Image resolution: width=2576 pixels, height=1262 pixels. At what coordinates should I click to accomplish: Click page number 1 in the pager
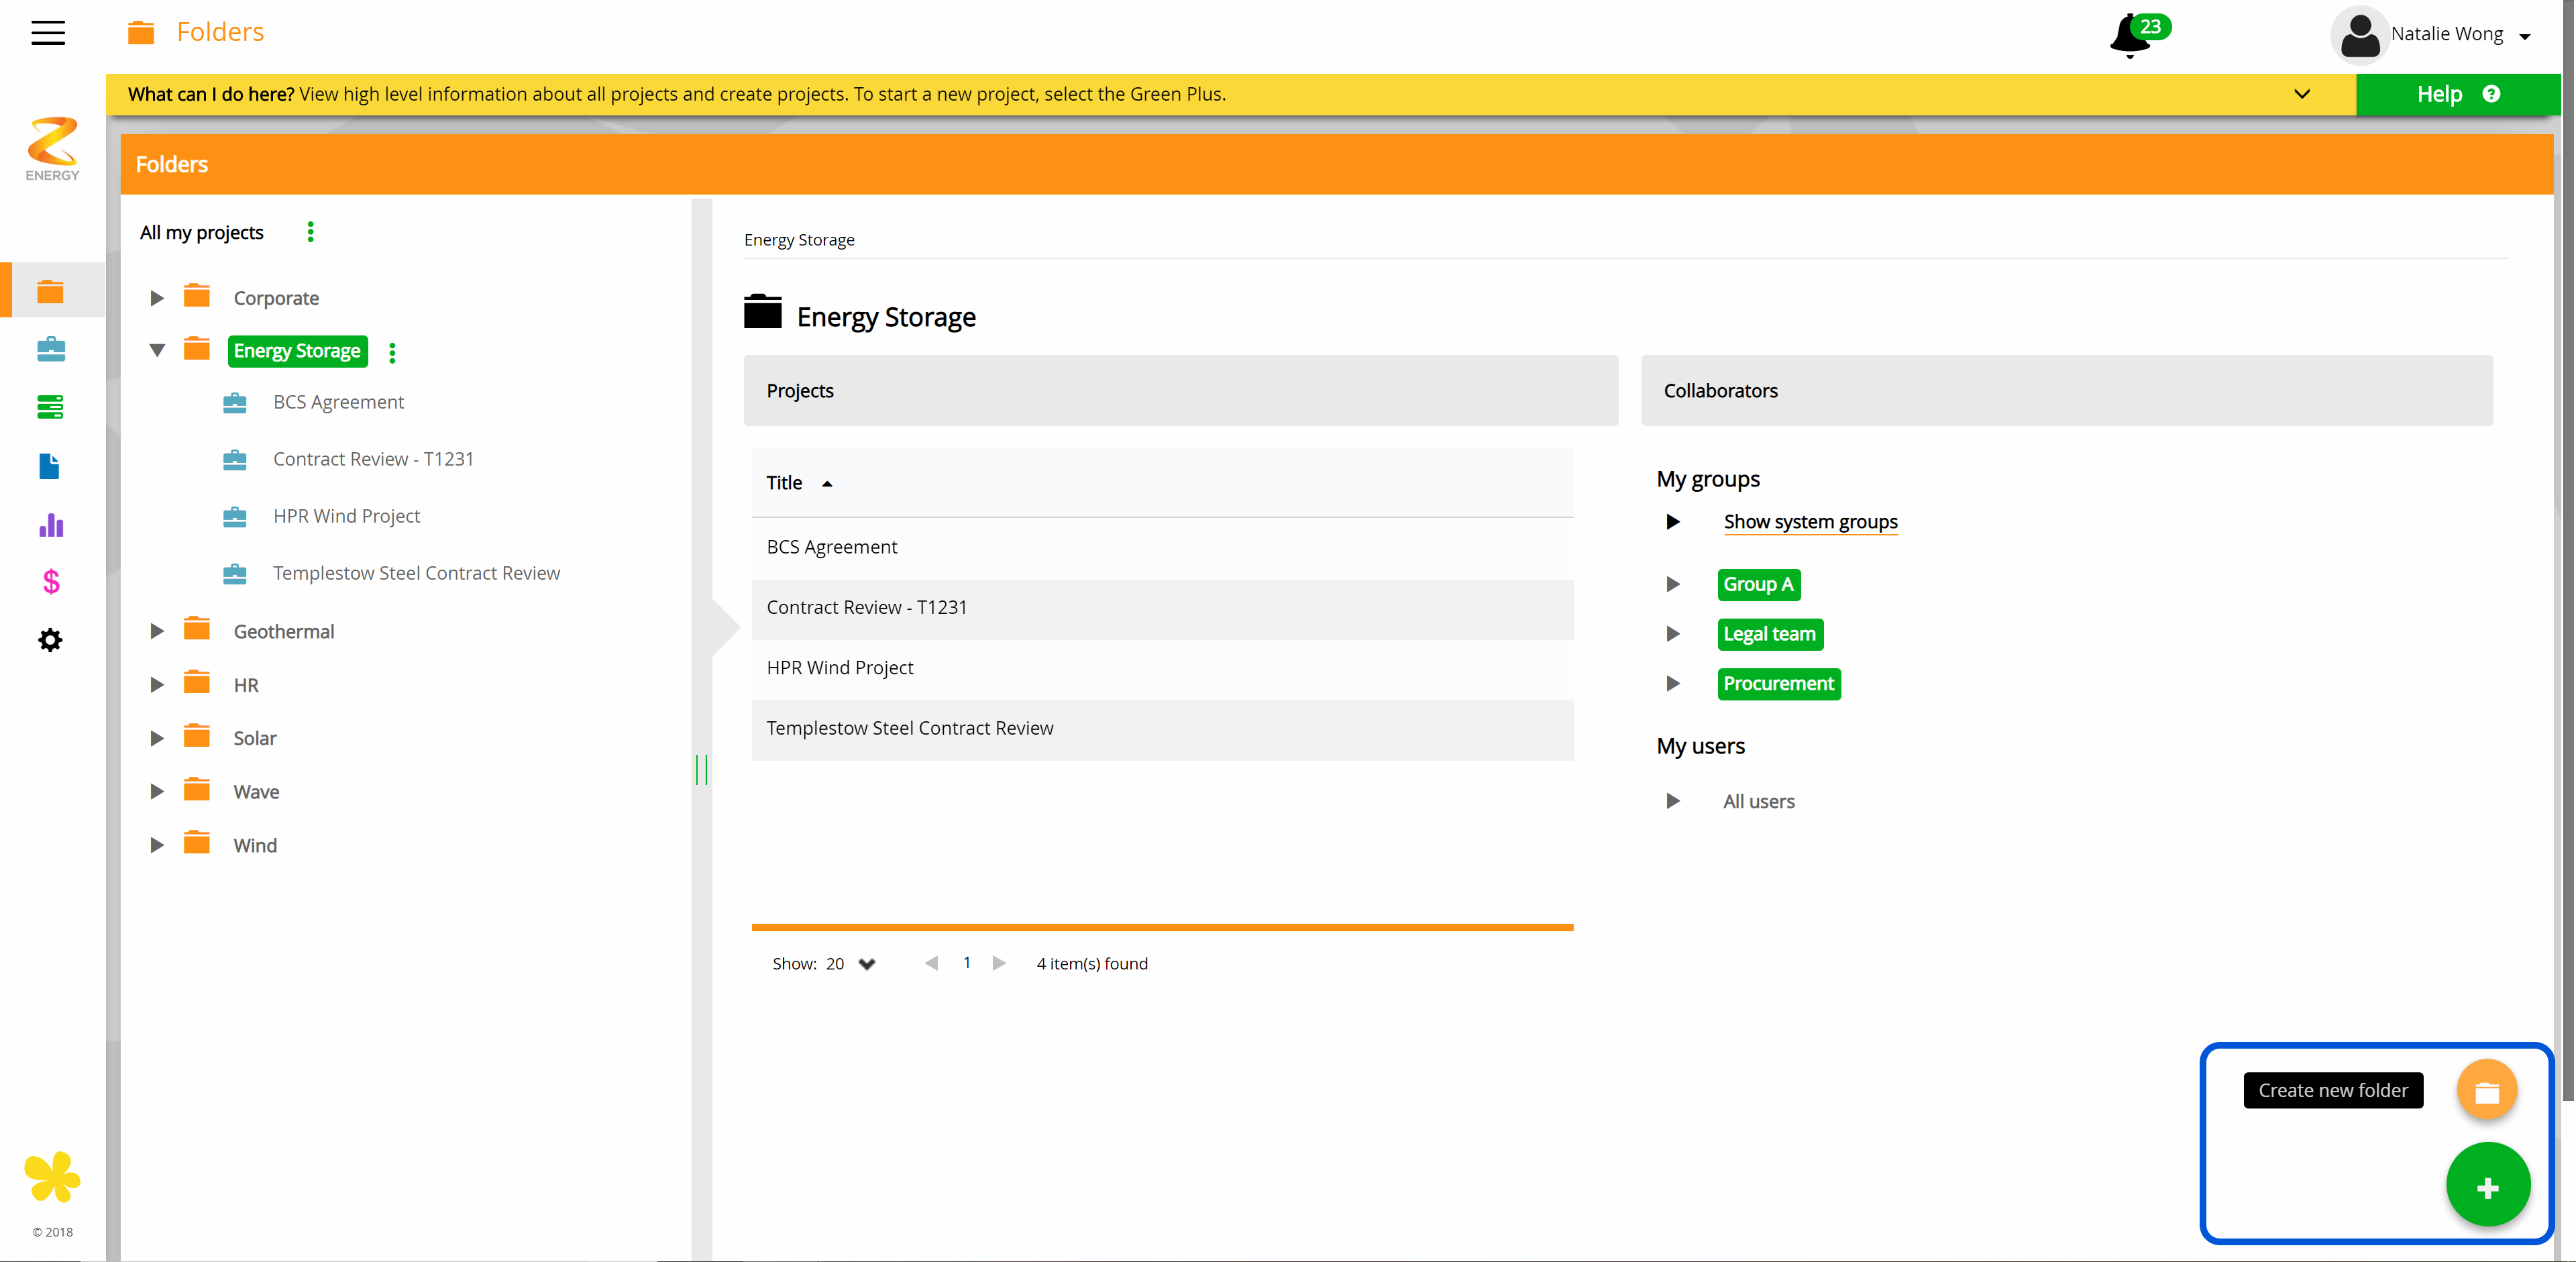pyautogui.click(x=967, y=962)
